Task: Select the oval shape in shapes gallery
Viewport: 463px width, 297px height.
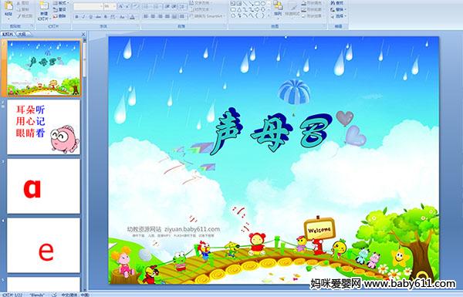Action: pyautogui.click(x=263, y=4)
